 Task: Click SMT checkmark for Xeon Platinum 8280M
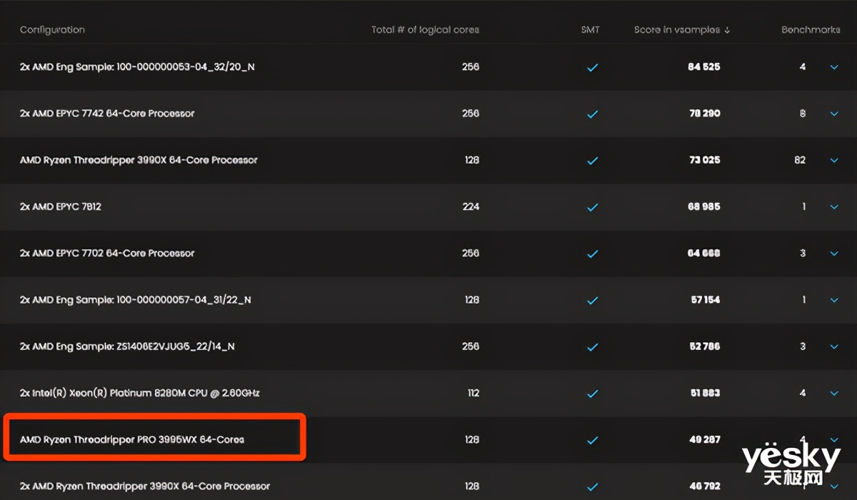(592, 394)
